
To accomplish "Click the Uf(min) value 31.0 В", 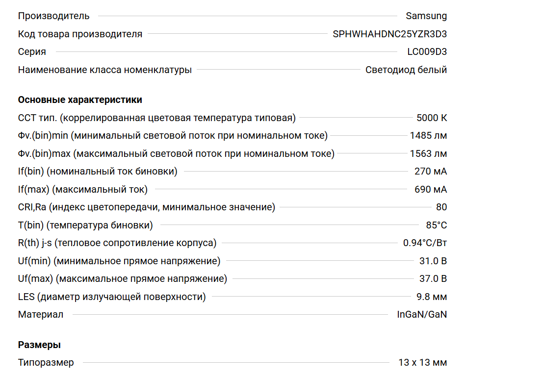I will click(x=433, y=261).
